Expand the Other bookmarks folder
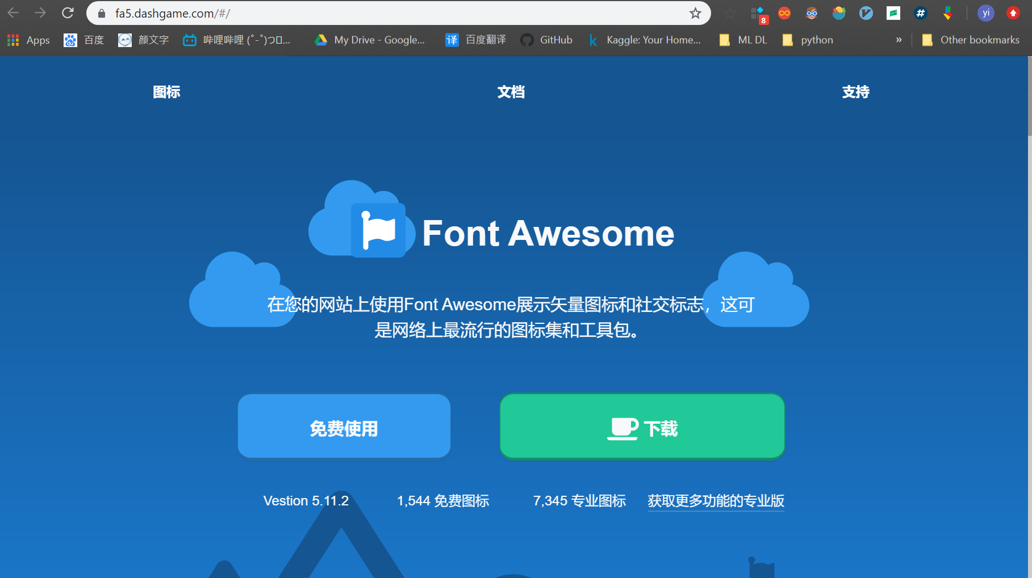 971,40
